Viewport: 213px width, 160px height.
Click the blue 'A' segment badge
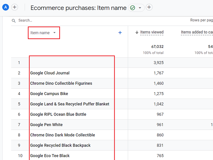click(5, 7)
